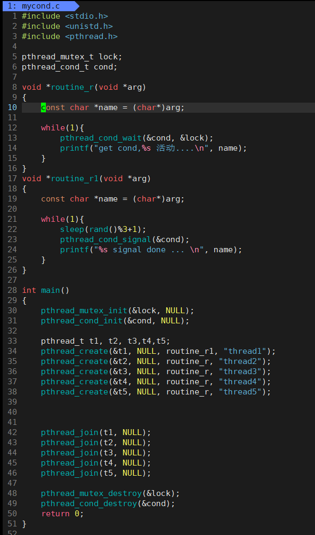Click the "thread2" string literal
315x535 pixels.
coord(240,361)
